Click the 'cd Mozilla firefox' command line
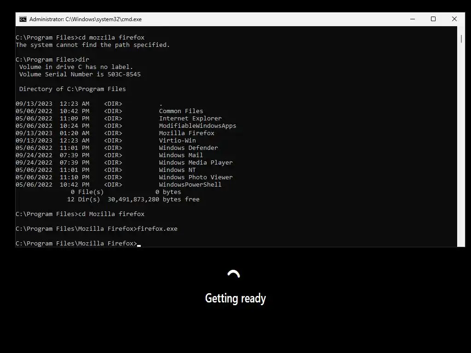471x353 pixels. (111, 214)
